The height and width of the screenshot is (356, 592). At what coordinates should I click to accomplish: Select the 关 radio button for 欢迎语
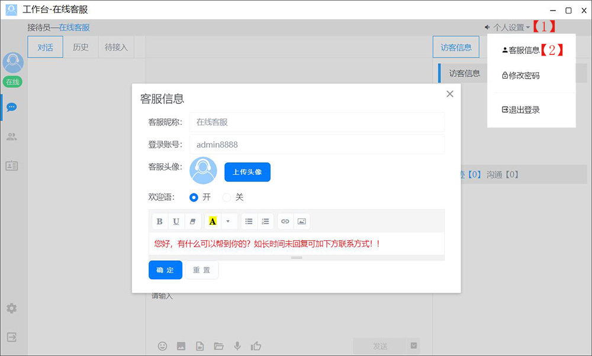point(227,198)
